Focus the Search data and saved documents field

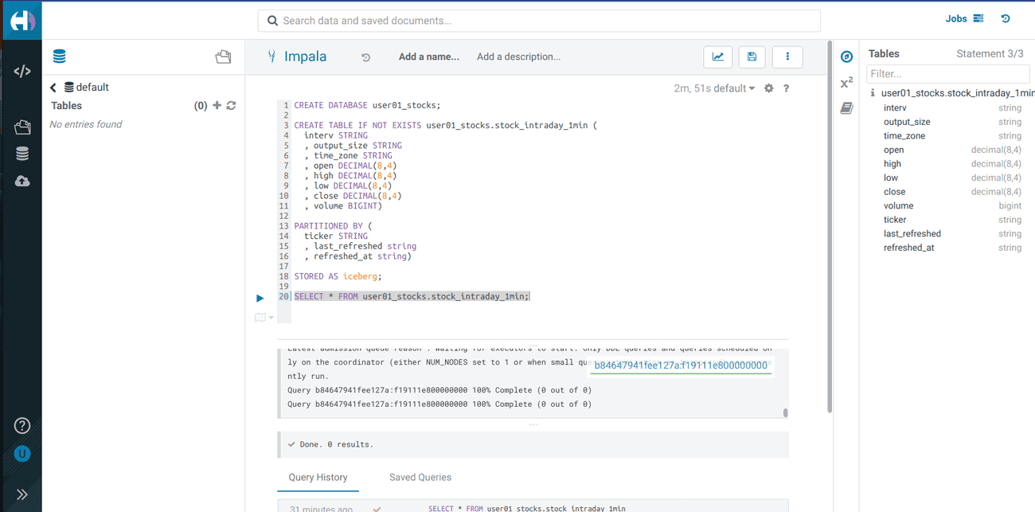click(x=539, y=21)
